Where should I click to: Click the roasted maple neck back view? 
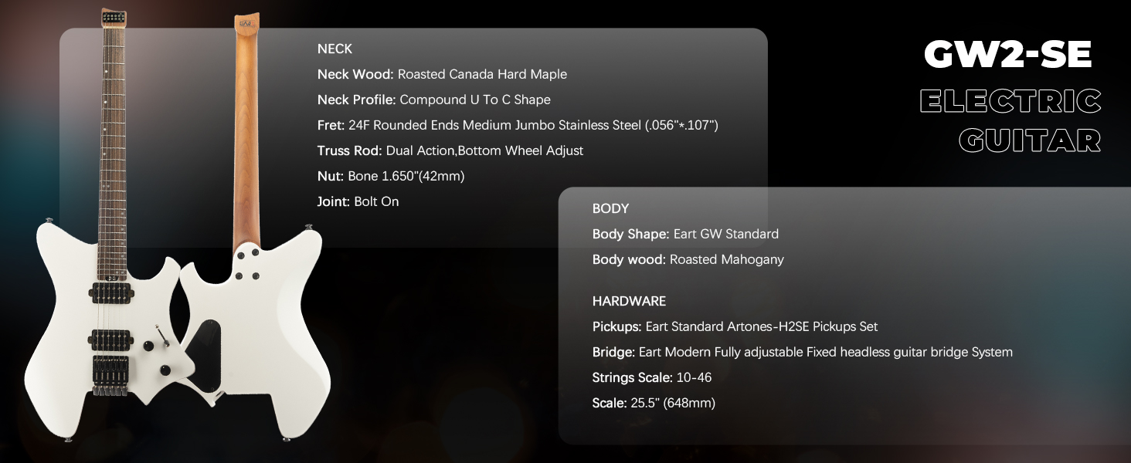246,139
